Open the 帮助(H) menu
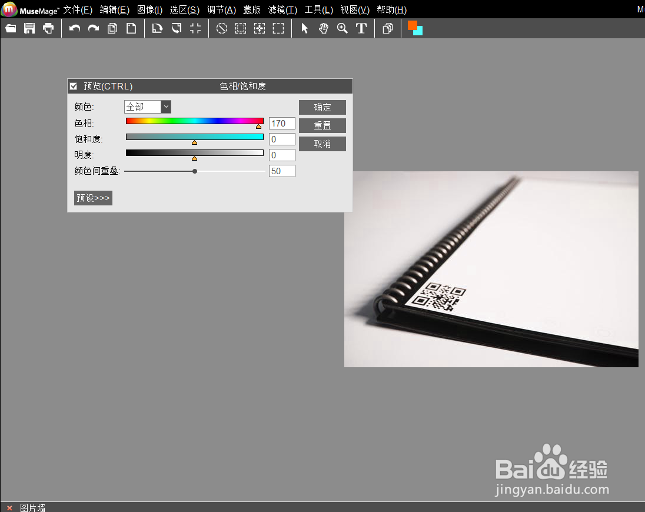 (x=391, y=10)
